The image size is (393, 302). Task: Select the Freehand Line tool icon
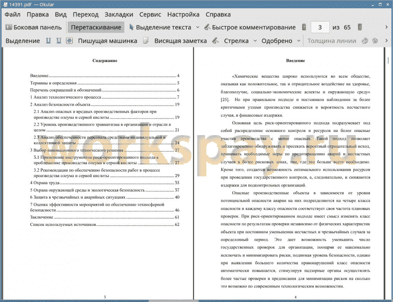click(215, 40)
